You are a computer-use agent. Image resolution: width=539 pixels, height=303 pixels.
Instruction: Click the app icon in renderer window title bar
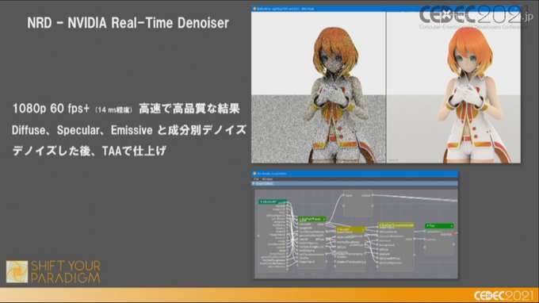pos(254,9)
